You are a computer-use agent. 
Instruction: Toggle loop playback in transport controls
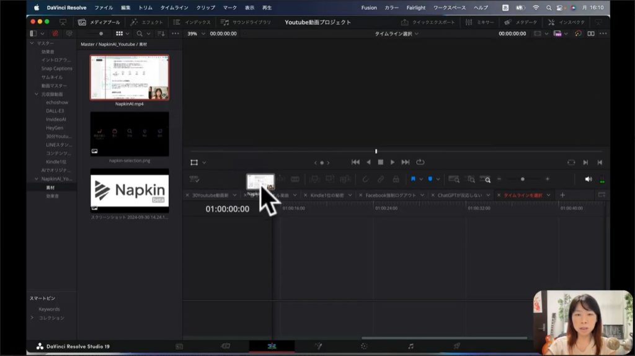[x=420, y=162]
